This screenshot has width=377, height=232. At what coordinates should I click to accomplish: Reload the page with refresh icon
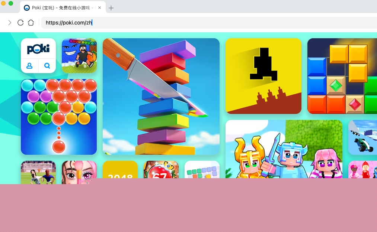[x=20, y=23]
